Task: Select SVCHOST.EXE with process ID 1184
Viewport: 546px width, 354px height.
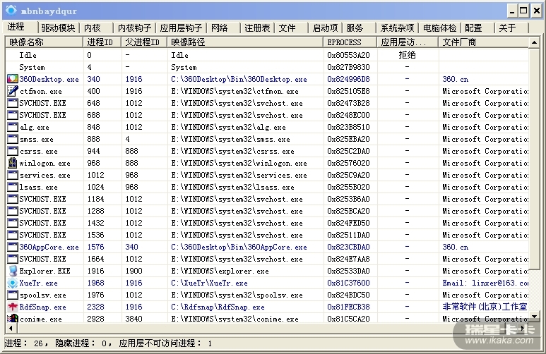Action: point(42,199)
